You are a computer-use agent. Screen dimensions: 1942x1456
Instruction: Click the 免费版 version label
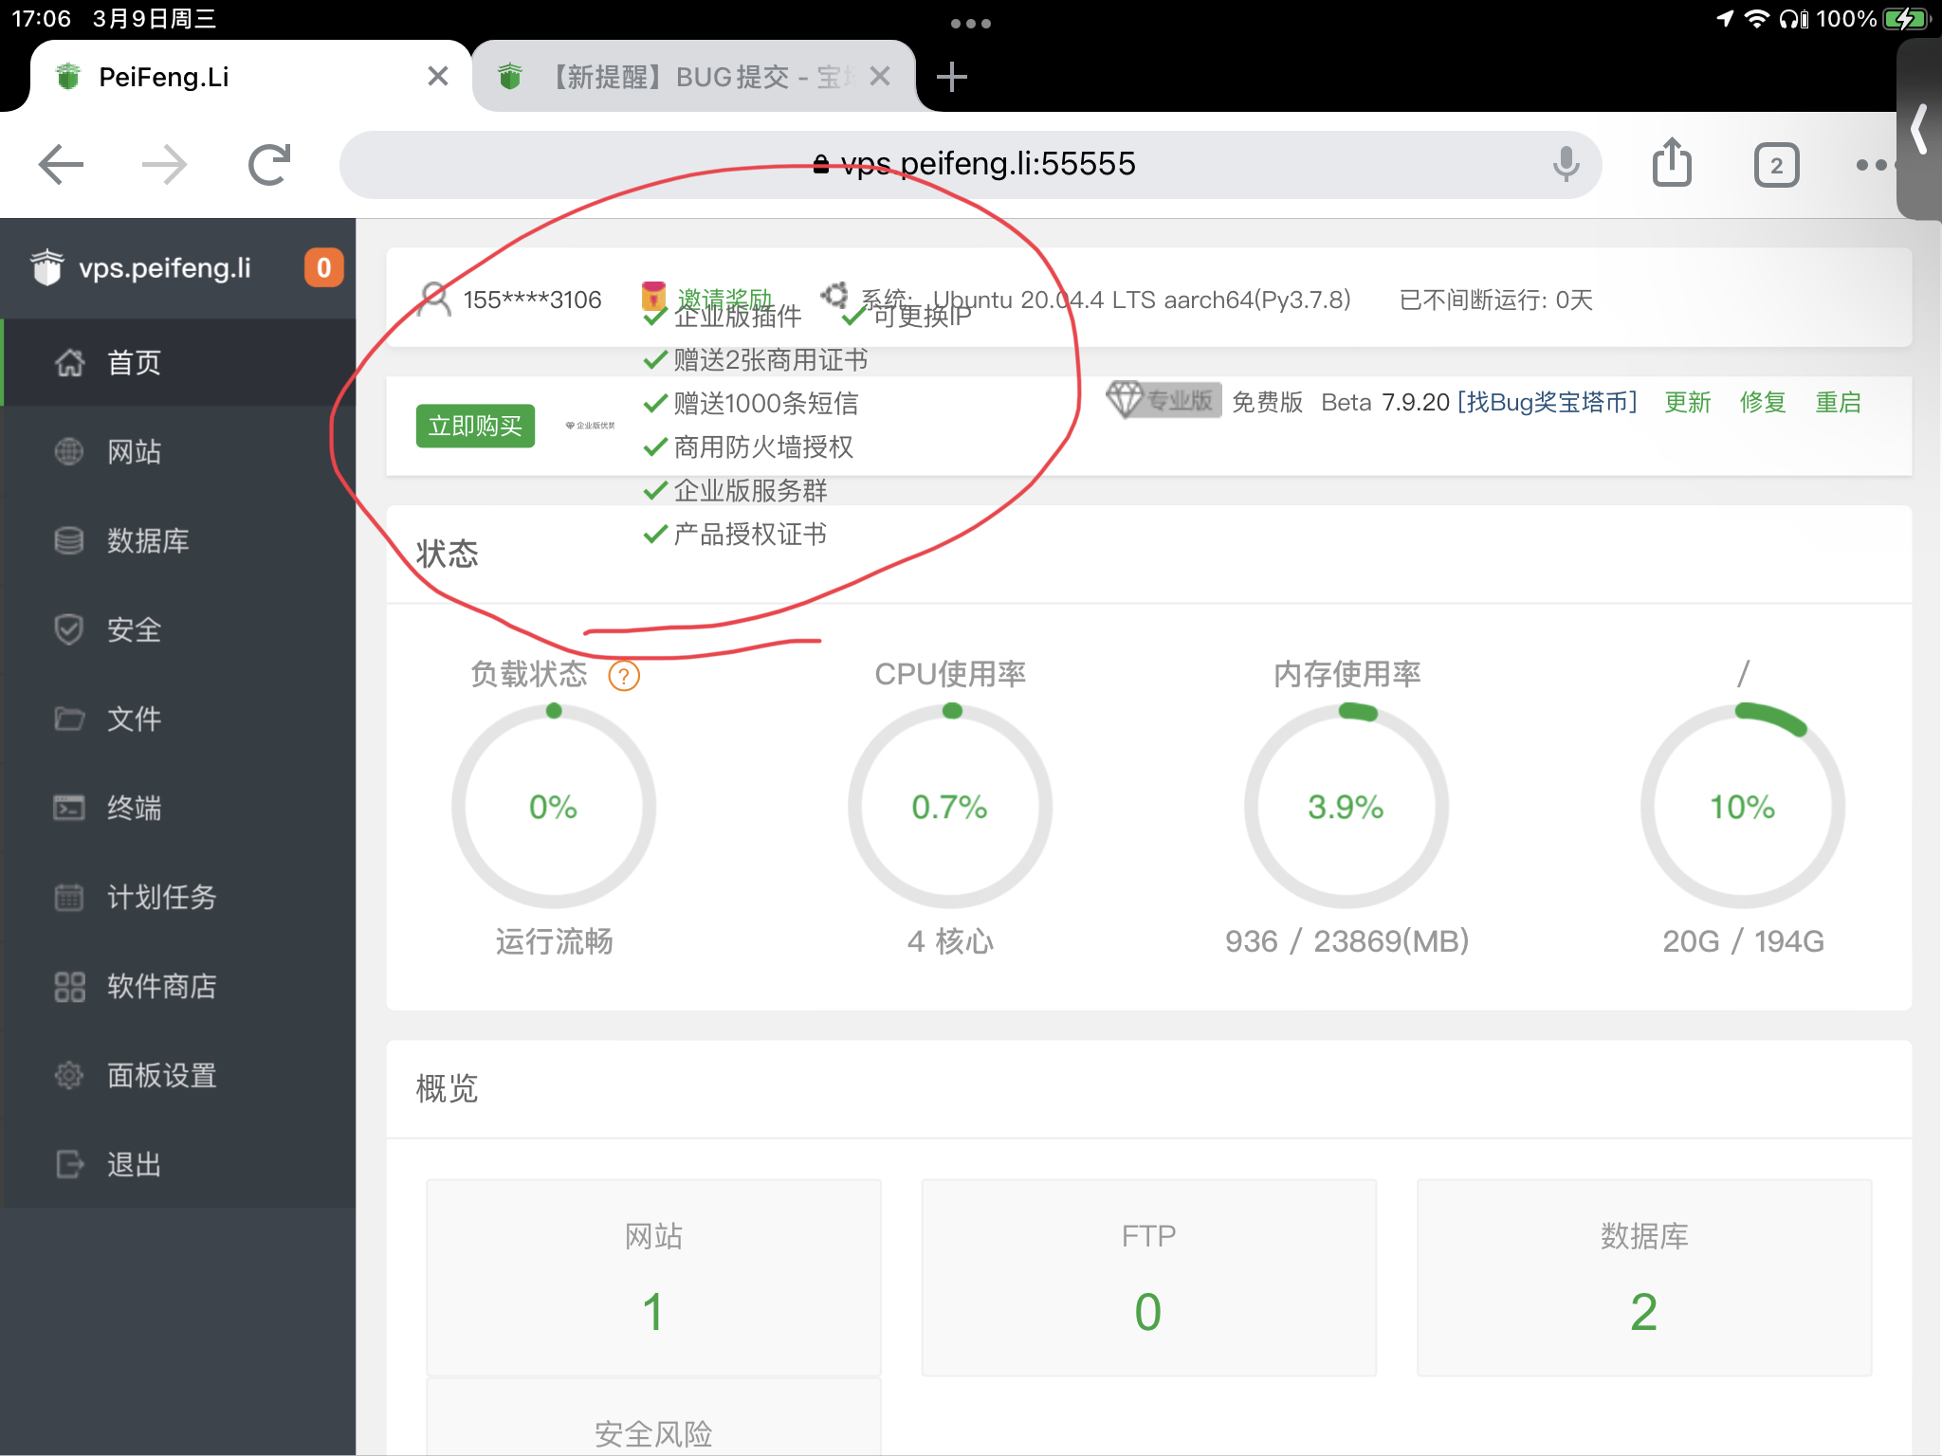1267,402
